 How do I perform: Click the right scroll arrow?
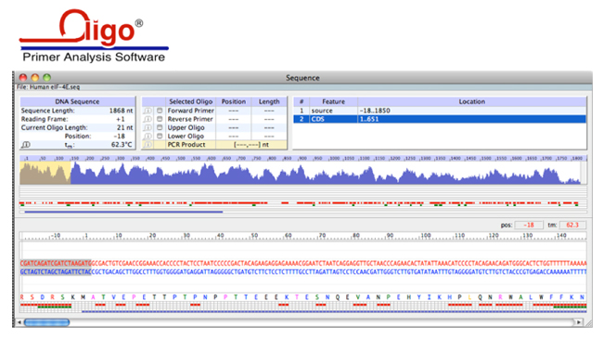(x=578, y=322)
